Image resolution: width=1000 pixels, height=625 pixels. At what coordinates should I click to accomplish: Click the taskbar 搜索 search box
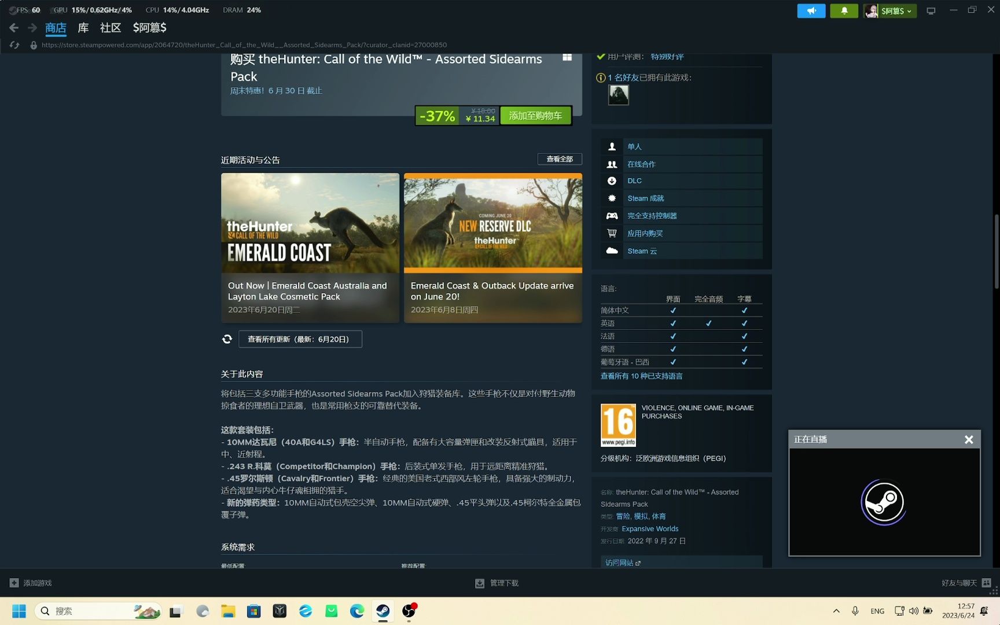[x=98, y=611]
